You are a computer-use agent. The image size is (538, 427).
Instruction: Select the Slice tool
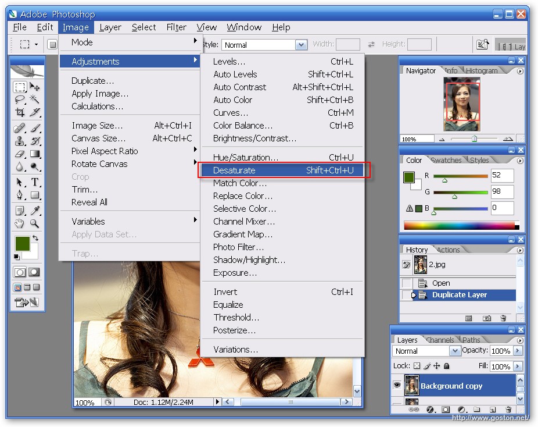point(35,112)
